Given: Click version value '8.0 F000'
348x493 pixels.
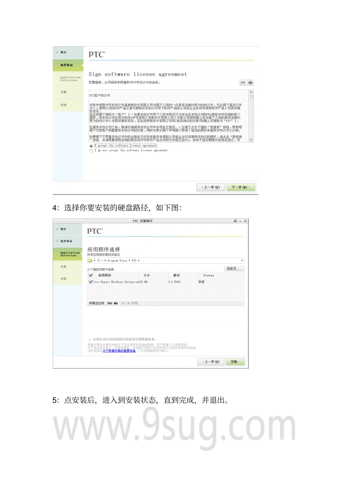Looking at the screenshot, I should pos(174,282).
